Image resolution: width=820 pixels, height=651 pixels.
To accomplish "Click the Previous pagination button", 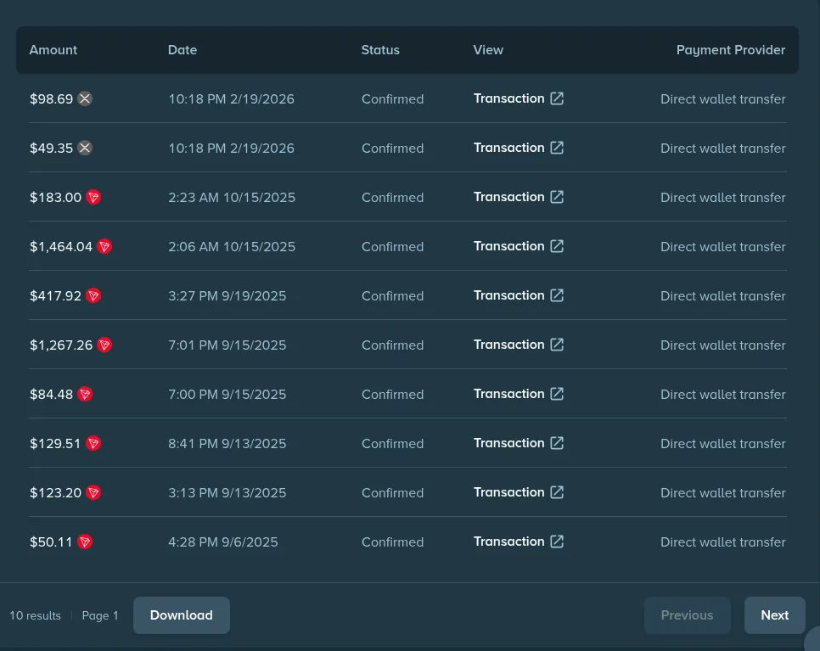I will pyautogui.click(x=687, y=615).
